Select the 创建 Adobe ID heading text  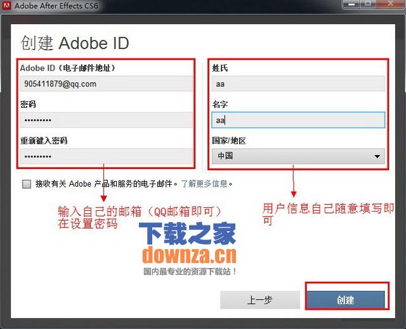tap(75, 43)
